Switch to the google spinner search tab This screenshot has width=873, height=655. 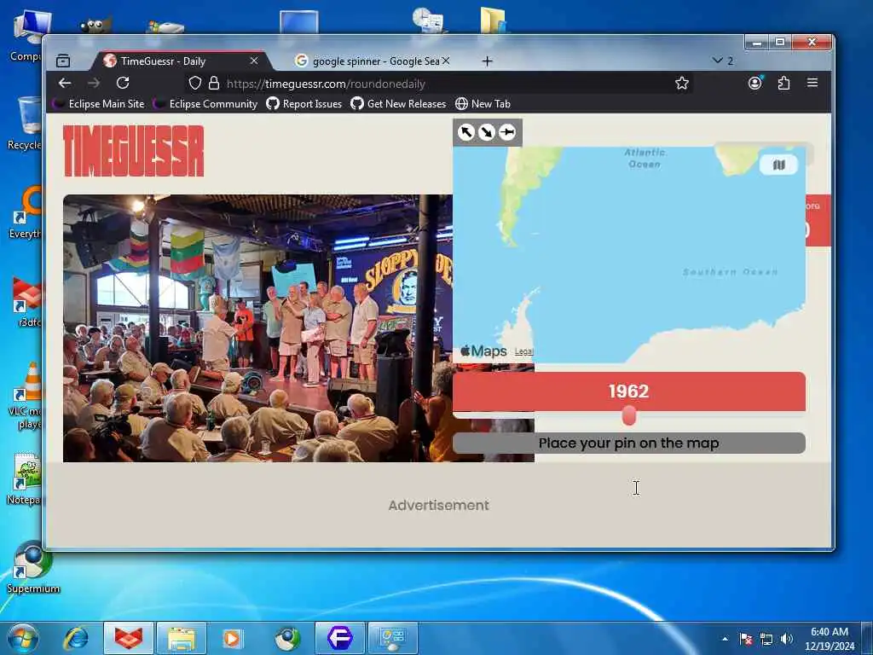tap(373, 61)
